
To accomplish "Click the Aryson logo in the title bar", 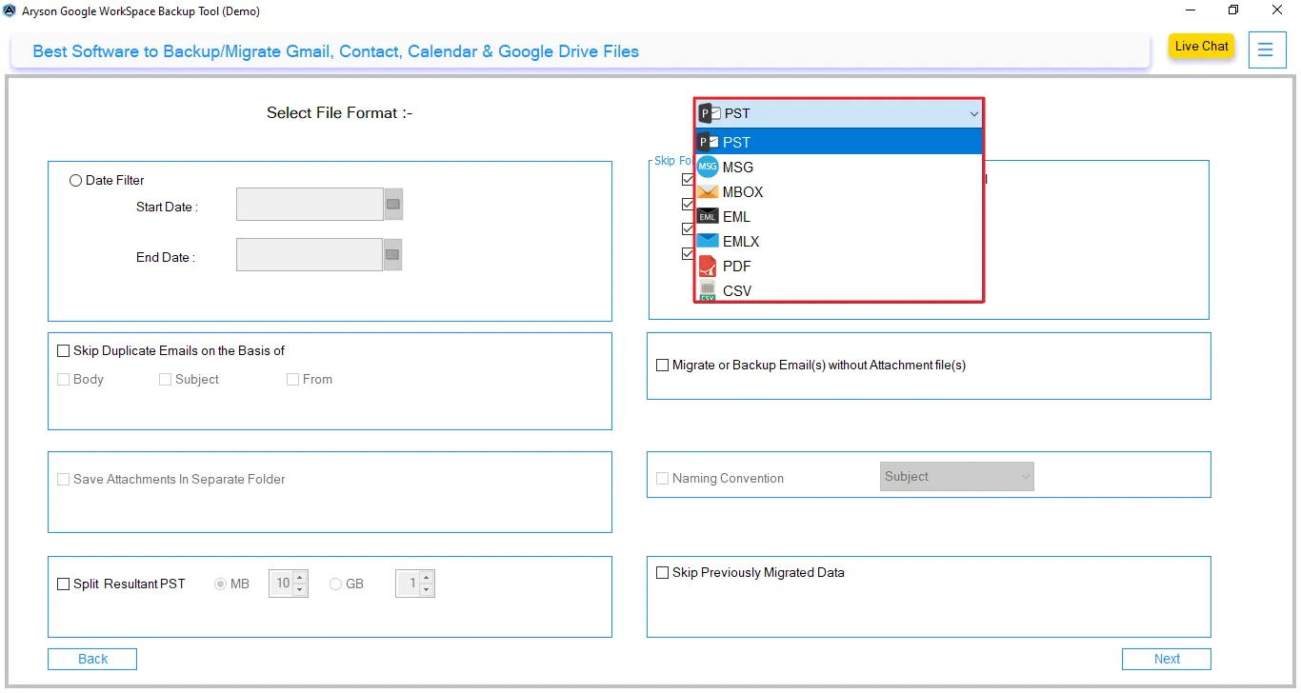I will [x=10, y=10].
